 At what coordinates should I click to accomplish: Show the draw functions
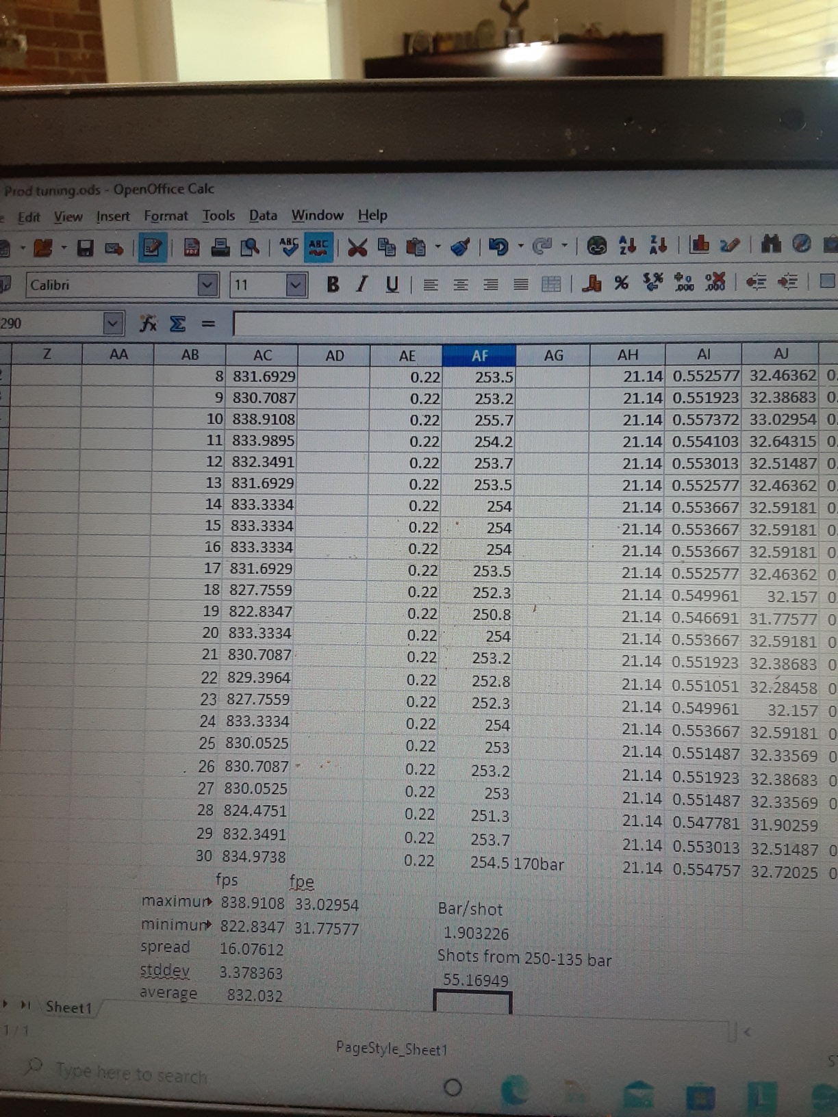[x=730, y=244]
